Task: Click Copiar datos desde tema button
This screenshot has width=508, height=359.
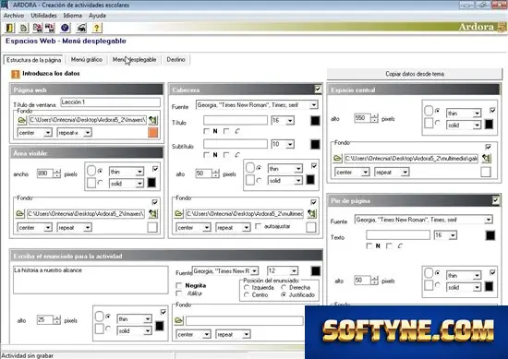Action: click(x=415, y=74)
